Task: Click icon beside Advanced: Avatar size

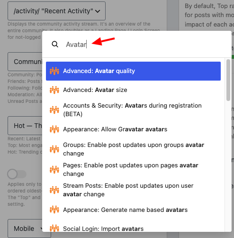Action: click(54, 90)
